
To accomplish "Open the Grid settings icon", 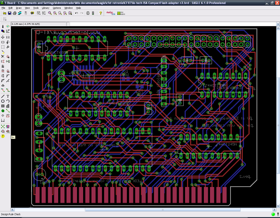I will pos(4,19).
